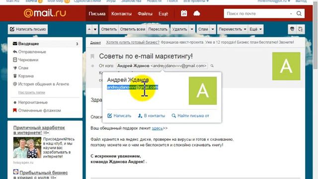Click the Удалить button
The height and width of the screenshot is (179, 318).
click(x=179, y=29)
